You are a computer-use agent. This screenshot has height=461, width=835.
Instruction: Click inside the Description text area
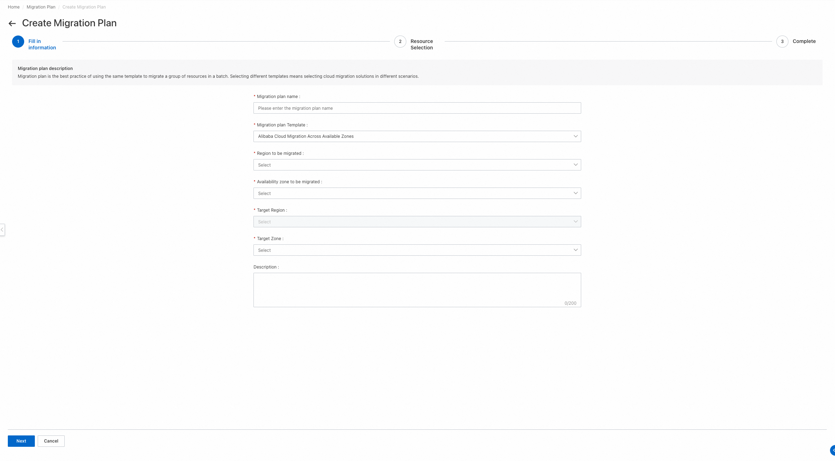(417, 289)
